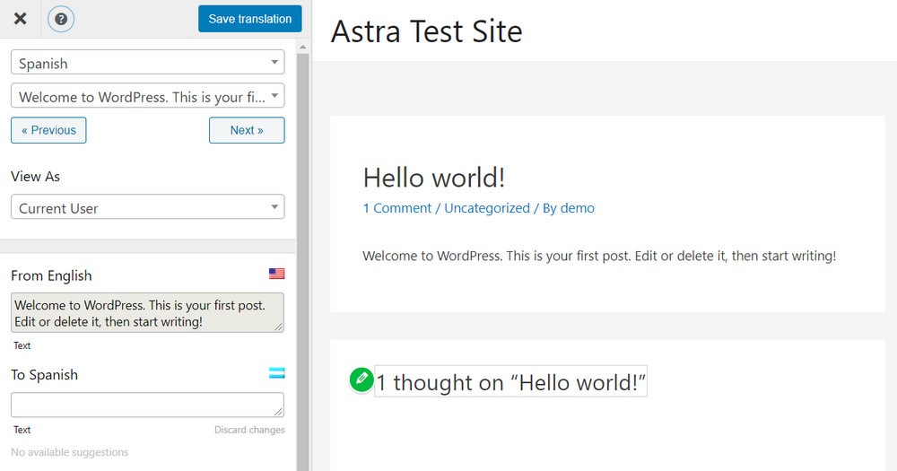This screenshot has height=471, width=897.
Task: Click the US flag icon beside From English
Action: coord(277,274)
